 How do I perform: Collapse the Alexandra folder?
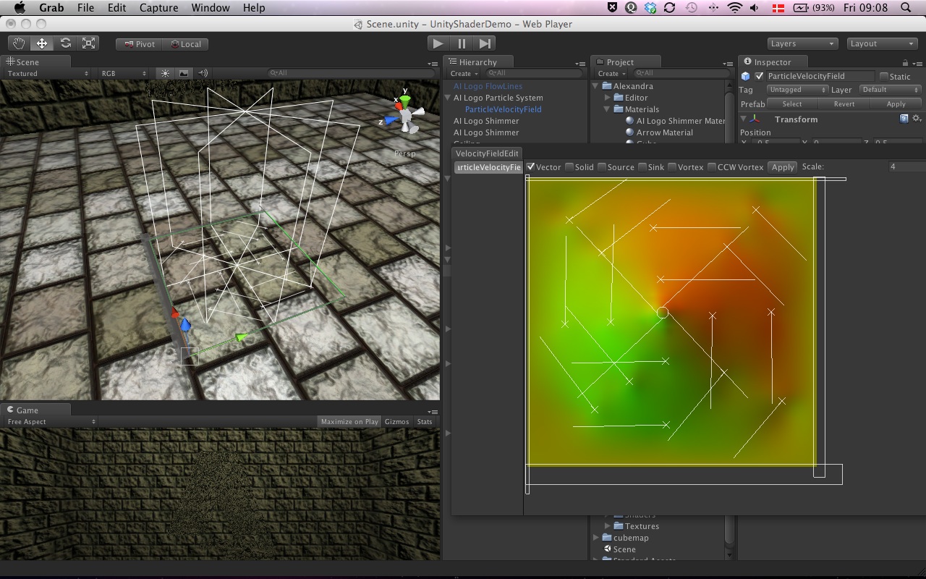tap(595, 86)
